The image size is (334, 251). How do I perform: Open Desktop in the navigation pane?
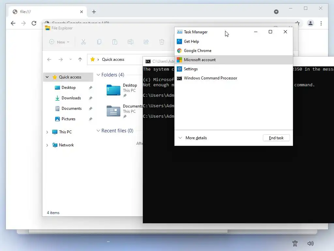[68, 88]
